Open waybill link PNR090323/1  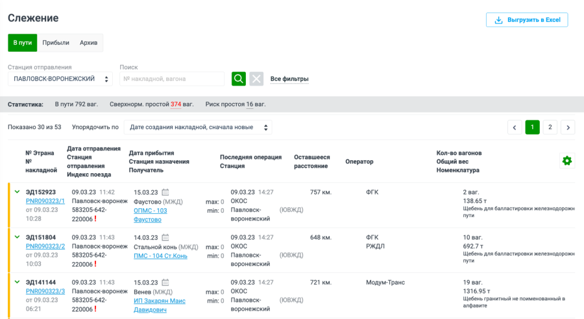[x=45, y=201]
